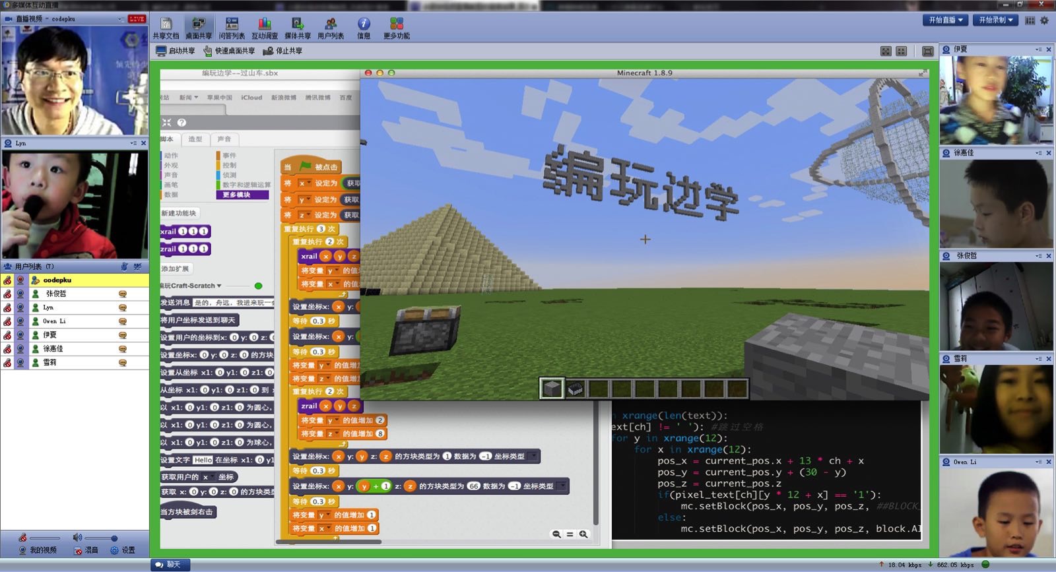Open the 共享文档 document sharing tool

coord(166,28)
